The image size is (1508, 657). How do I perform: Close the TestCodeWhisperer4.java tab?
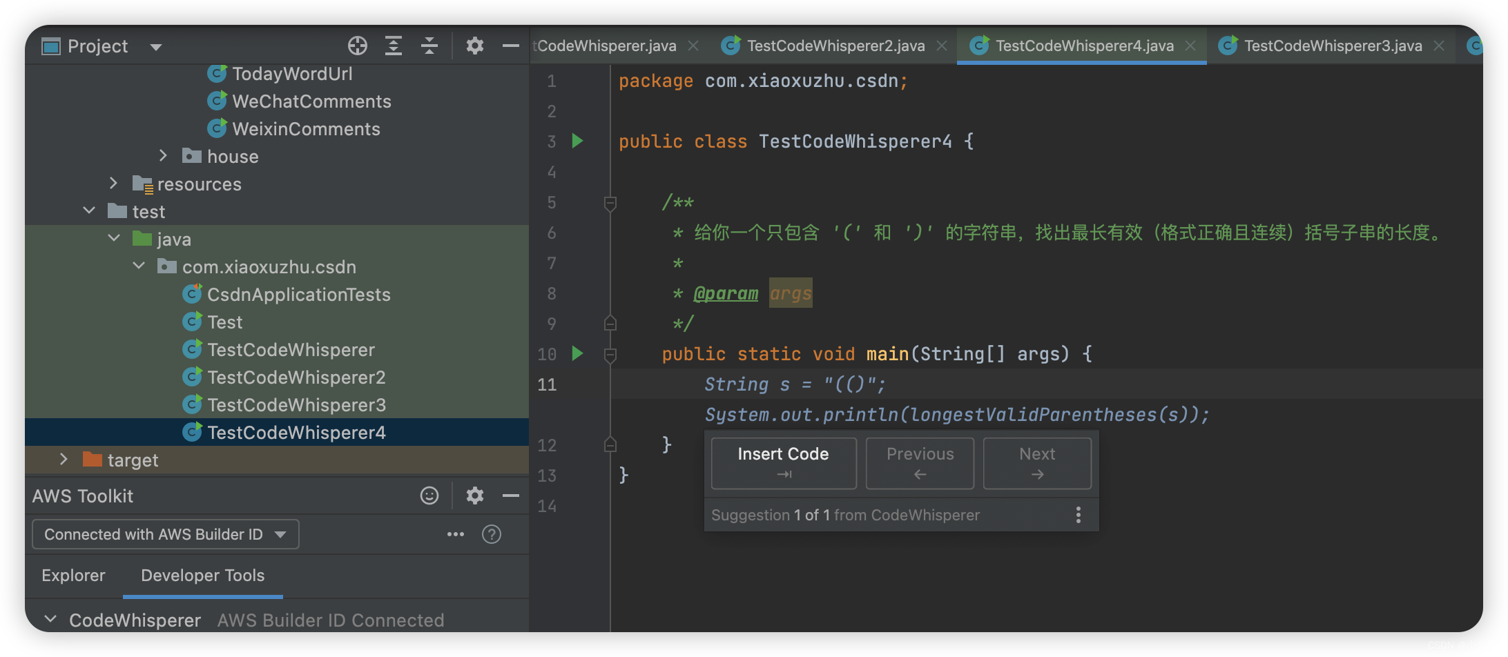click(x=1190, y=46)
